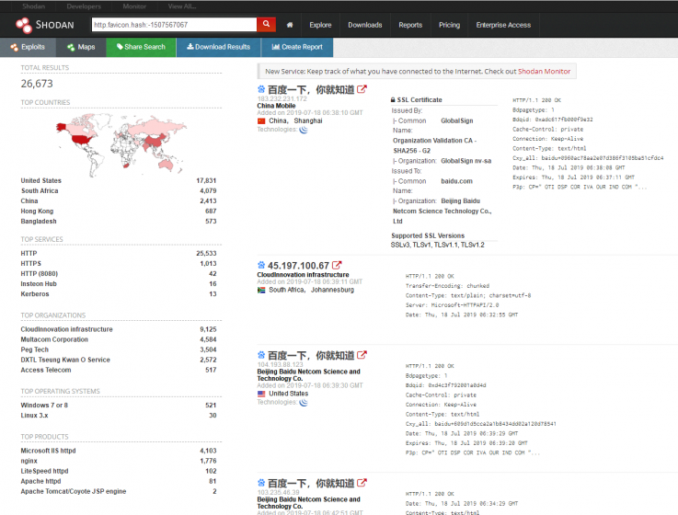This screenshot has width=678, height=515.
Task: Open the Shodan Monitor link
Action: (x=544, y=72)
